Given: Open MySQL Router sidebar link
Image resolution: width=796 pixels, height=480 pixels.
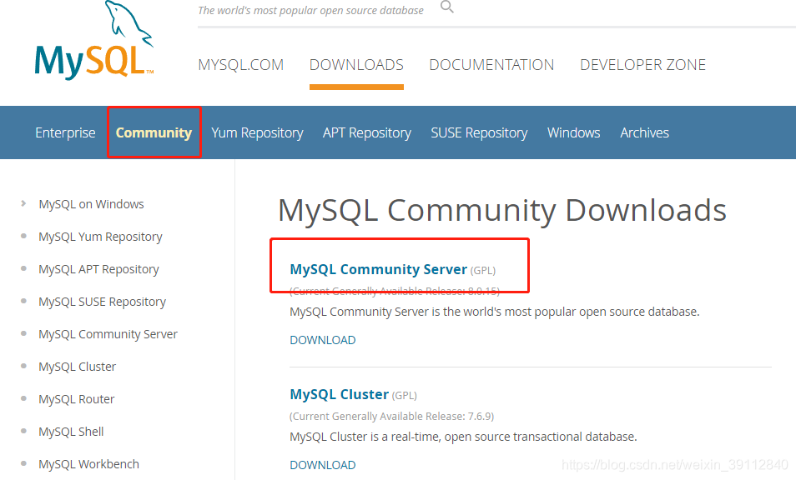Looking at the screenshot, I should click(x=77, y=399).
